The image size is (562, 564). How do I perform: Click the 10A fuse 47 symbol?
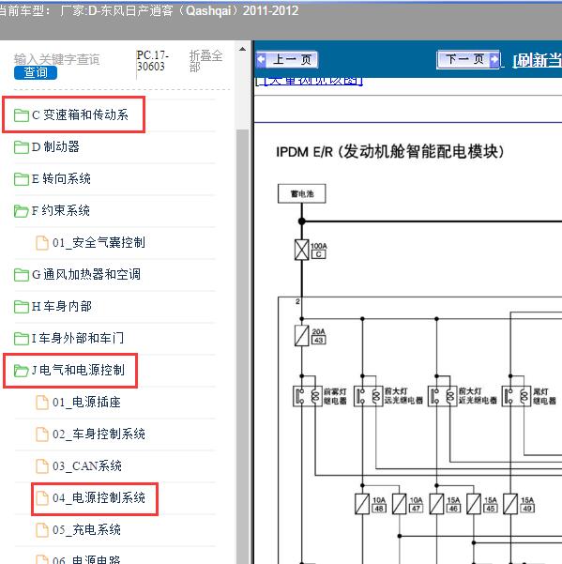click(399, 504)
